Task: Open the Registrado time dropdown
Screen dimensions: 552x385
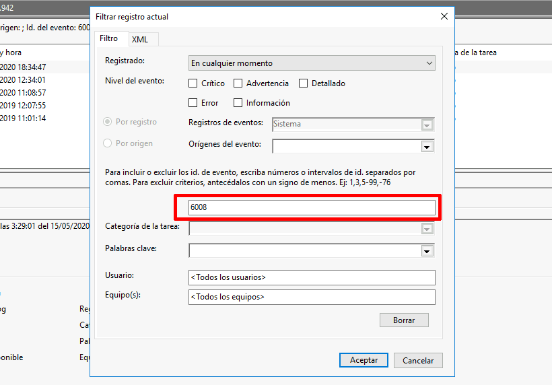Action: coord(312,63)
